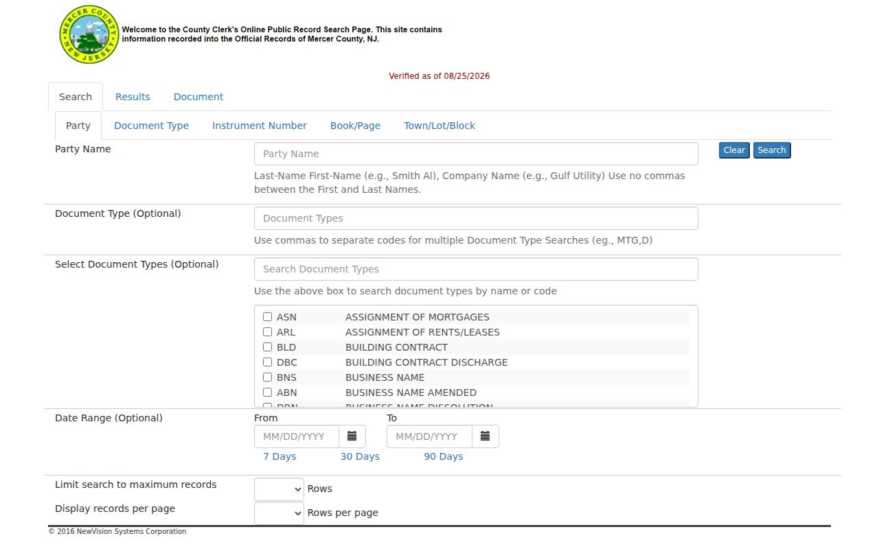
Task: Check the ARL Assignment of Rents/Leases box
Action: (268, 332)
